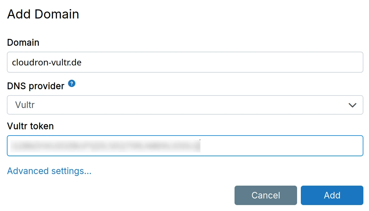Click the "Domain" field label
369x211 pixels.
[x=23, y=42]
